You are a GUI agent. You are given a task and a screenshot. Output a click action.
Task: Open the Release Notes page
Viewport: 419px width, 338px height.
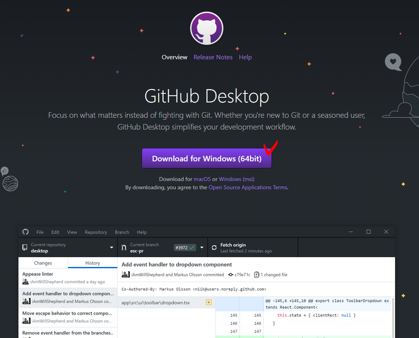(213, 57)
